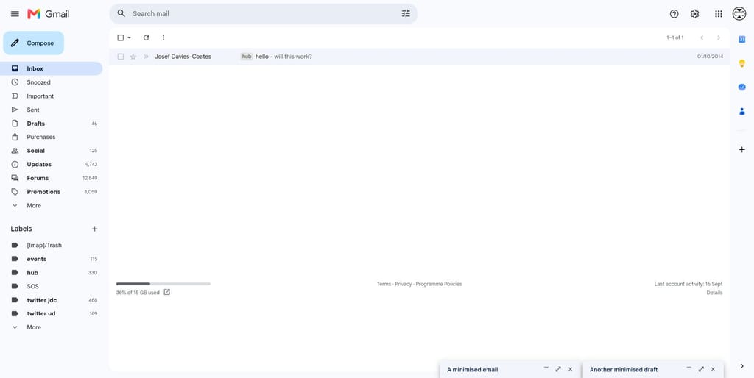Screen dimensions: 754x378
Task: Focus the Search mail field
Action: coord(264,13)
